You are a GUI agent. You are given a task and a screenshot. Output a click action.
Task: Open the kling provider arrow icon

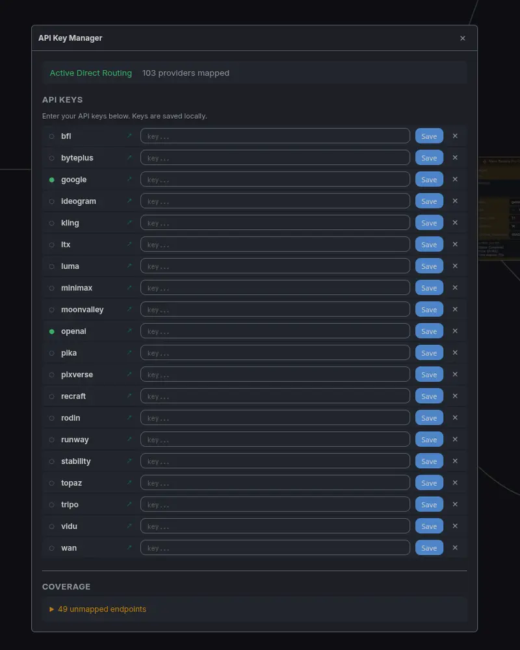click(129, 223)
